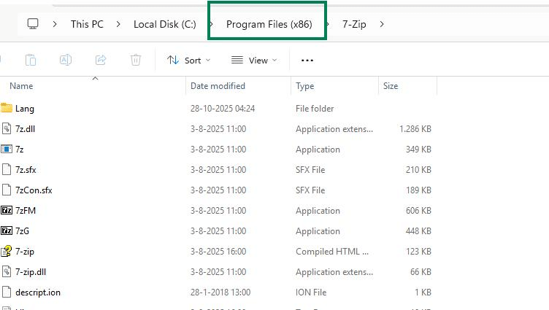Select the Lang folder icon
The image size is (549, 310).
pos(7,109)
